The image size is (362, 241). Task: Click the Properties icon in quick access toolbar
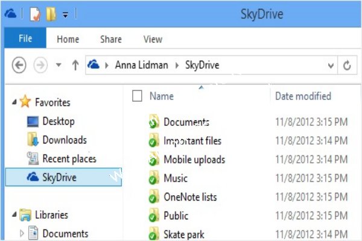(35, 14)
